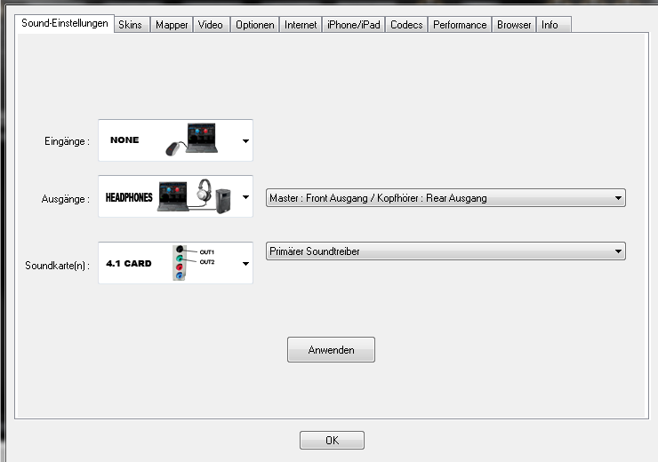Image resolution: width=658 pixels, height=462 pixels.
Task: Click the headphones and speaker image for Ausgänge
Action: click(x=196, y=197)
